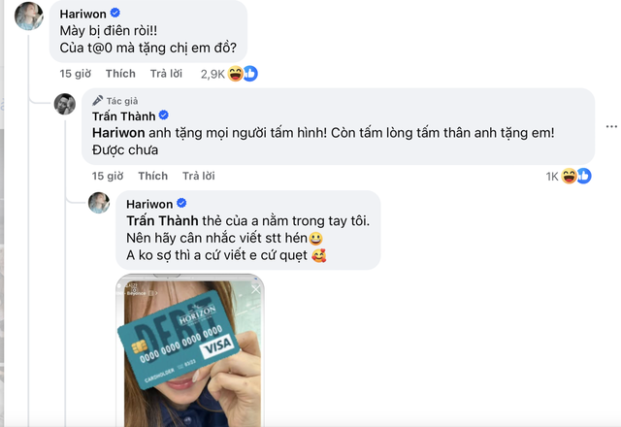Image resolution: width=621 pixels, height=427 pixels.
Task: Click the blue verified badge beside Trấn Thành
Action: coord(164,115)
